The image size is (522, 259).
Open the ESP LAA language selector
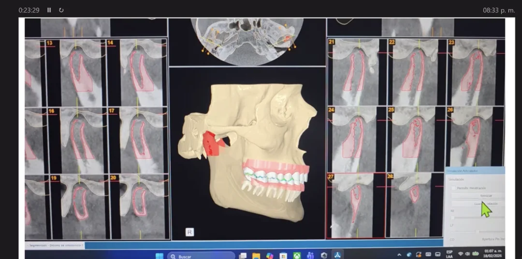click(x=449, y=254)
